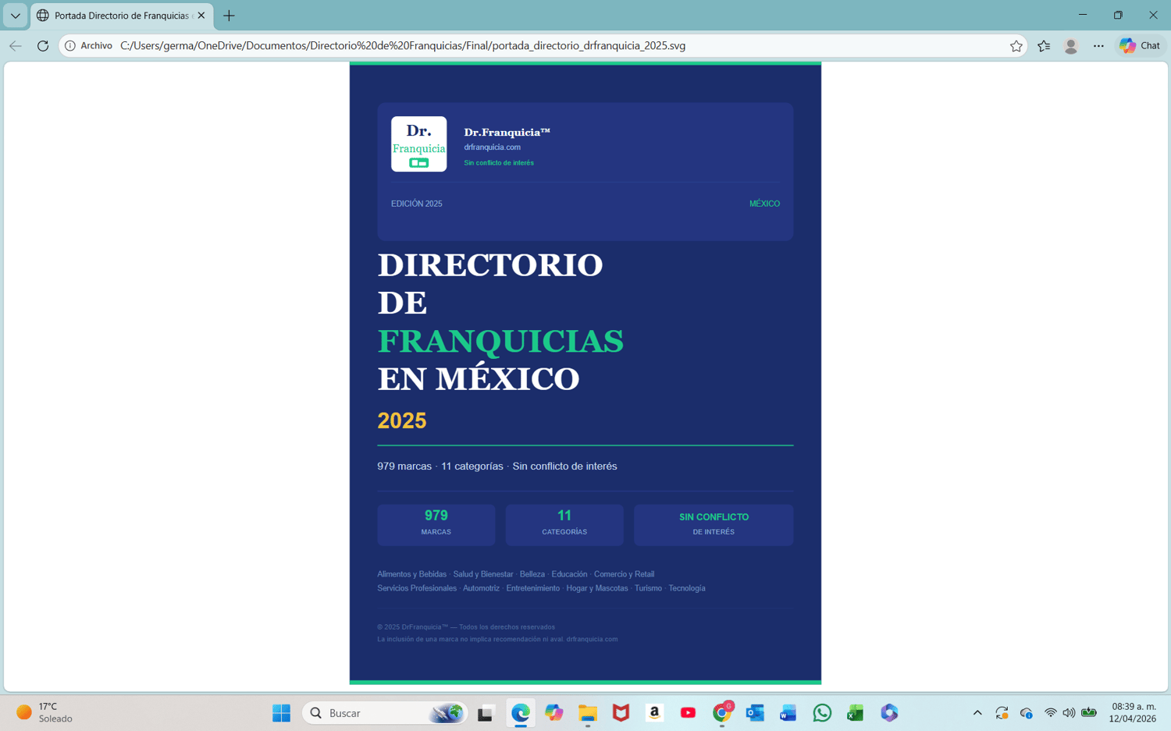Open WhatsApp from the taskbar
The height and width of the screenshot is (731, 1171).
822,713
